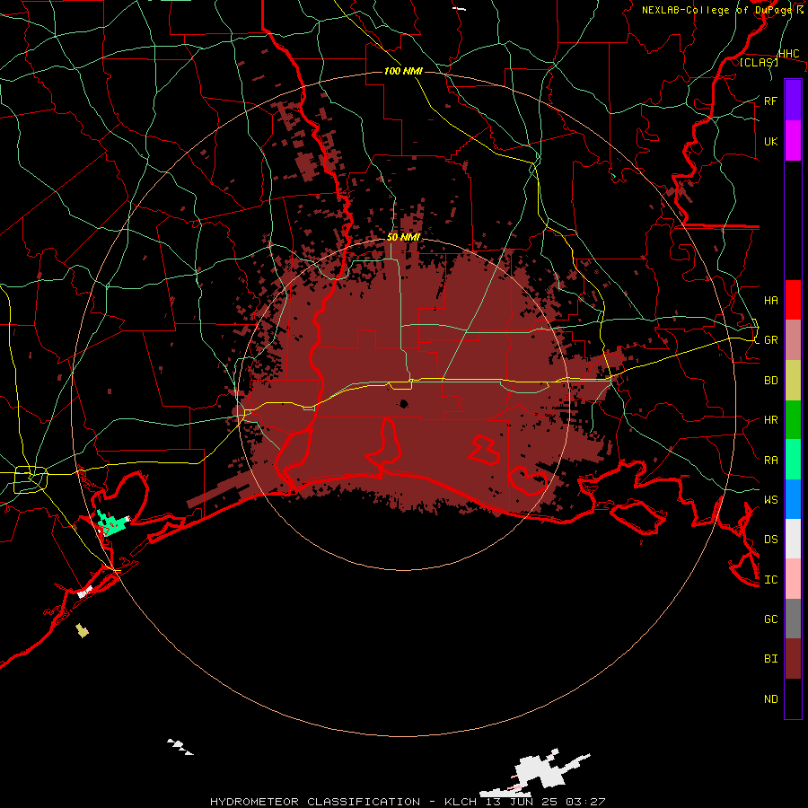
Task: Click the BD yellow legend swatch
Action: [x=793, y=381]
